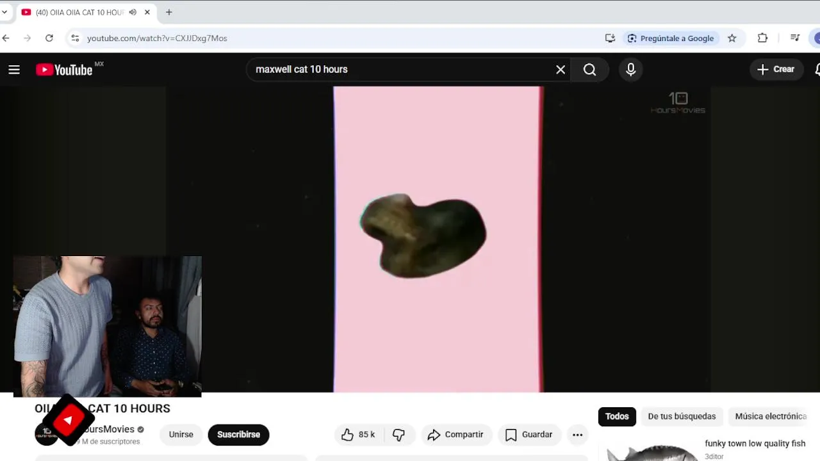Click the browser back arrow
Image resolution: width=820 pixels, height=461 pixels.
pyautogui.click(x=6, y=38)
